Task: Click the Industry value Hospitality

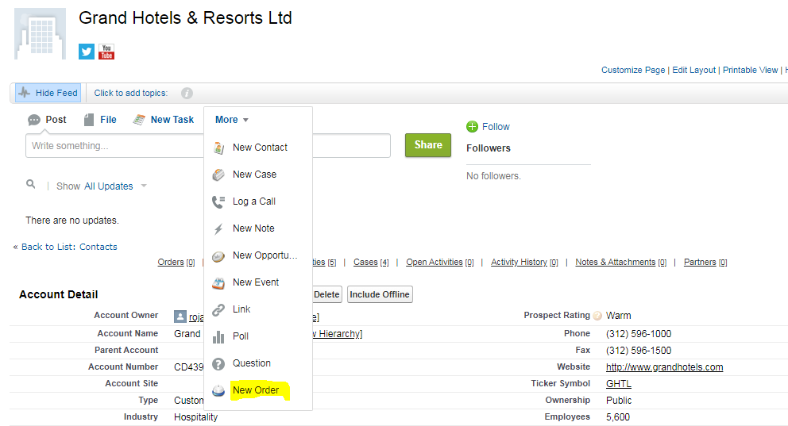Action: pyautogui.click(x=196, y=417)
